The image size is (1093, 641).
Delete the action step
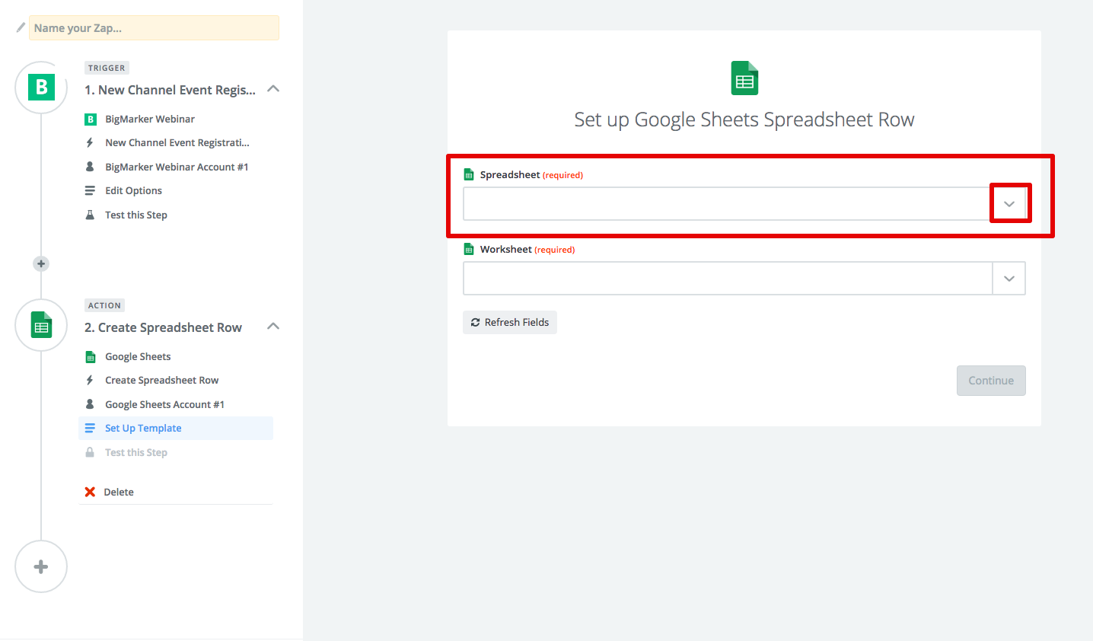119,492
